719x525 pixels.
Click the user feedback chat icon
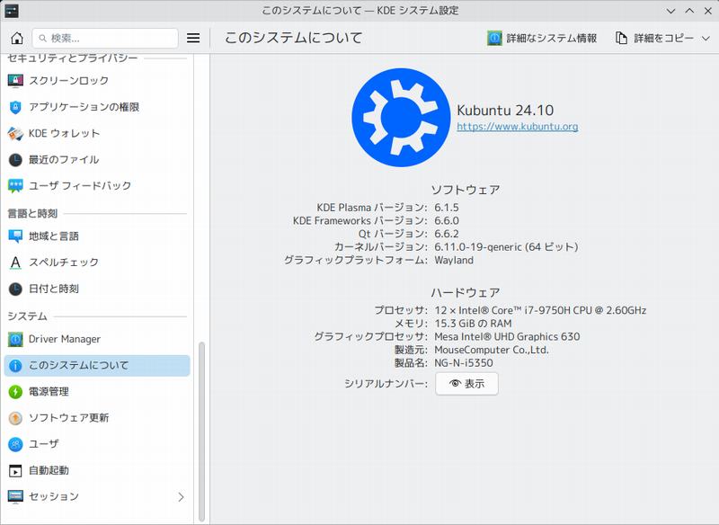coord(15,186)
